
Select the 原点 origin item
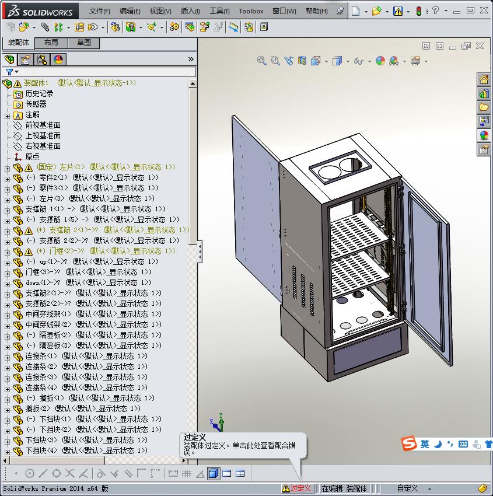tap(32, 156)
